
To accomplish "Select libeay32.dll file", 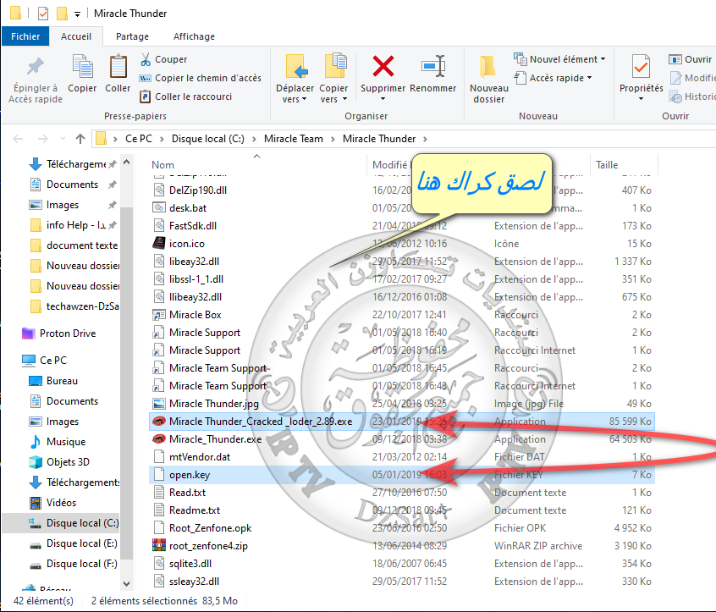I will pos(194,262).
